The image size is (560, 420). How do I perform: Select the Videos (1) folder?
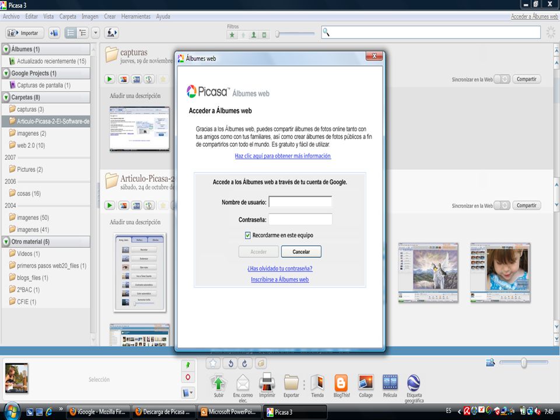point(24,254)
